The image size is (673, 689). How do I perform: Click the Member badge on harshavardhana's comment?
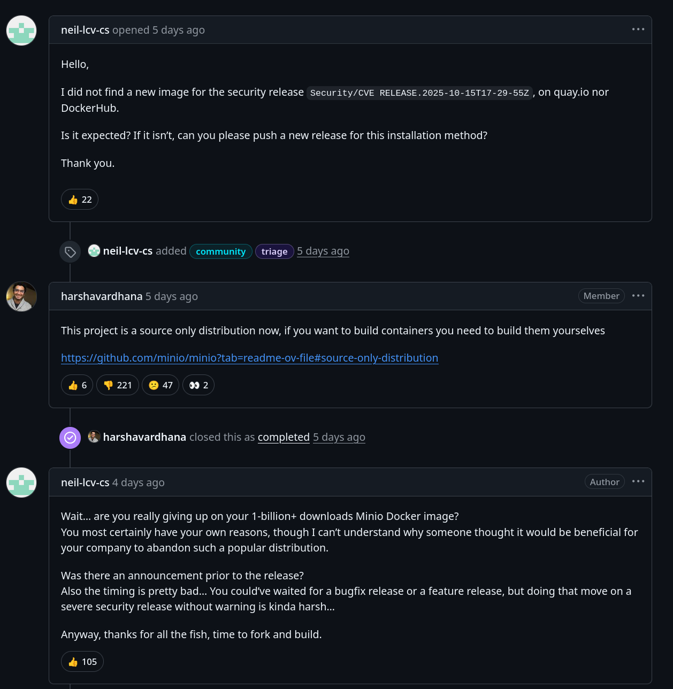coord(601,296)
